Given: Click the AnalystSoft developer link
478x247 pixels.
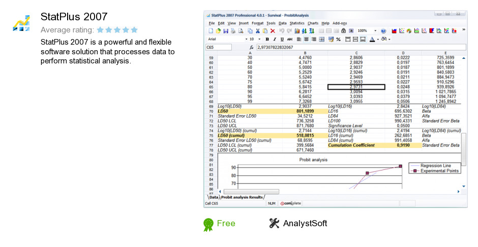Looking at the screenshot, I should tap(305, 223).
